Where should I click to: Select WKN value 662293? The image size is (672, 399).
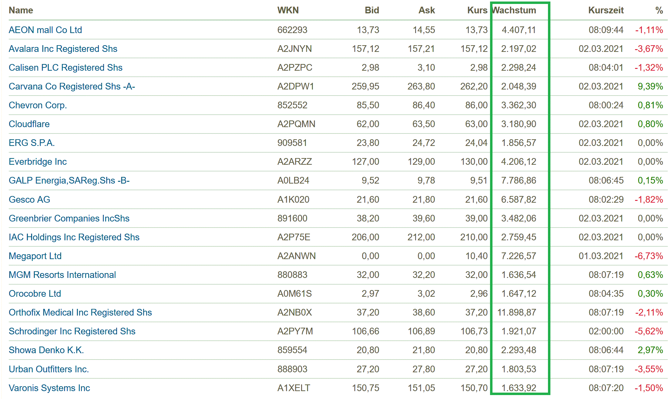(292, 30)
